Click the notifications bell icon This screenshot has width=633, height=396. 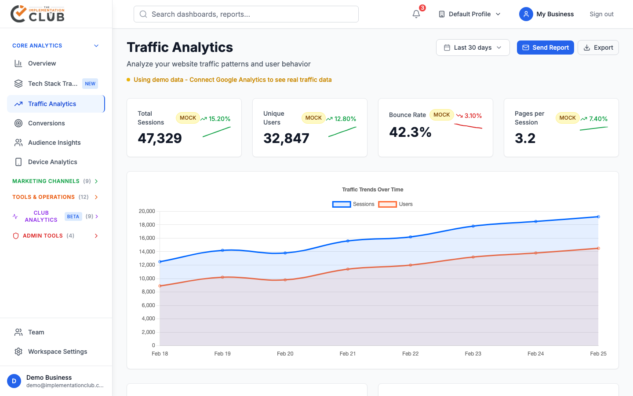pos(416,14)
